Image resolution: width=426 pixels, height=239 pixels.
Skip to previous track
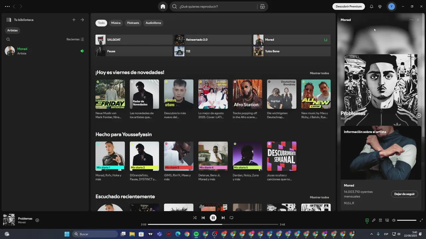click(x=203, y=218)
